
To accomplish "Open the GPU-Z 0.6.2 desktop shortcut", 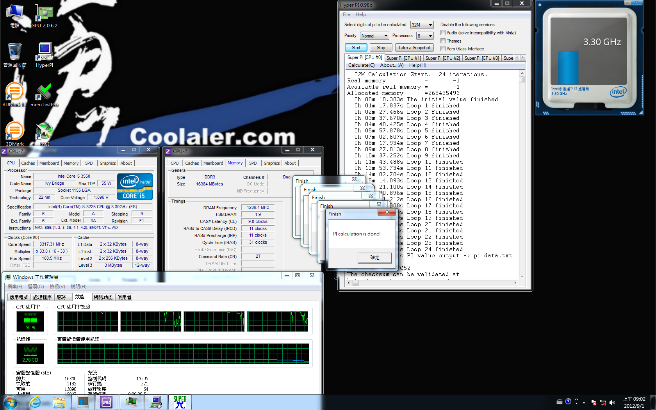I will tap(44, 16).
